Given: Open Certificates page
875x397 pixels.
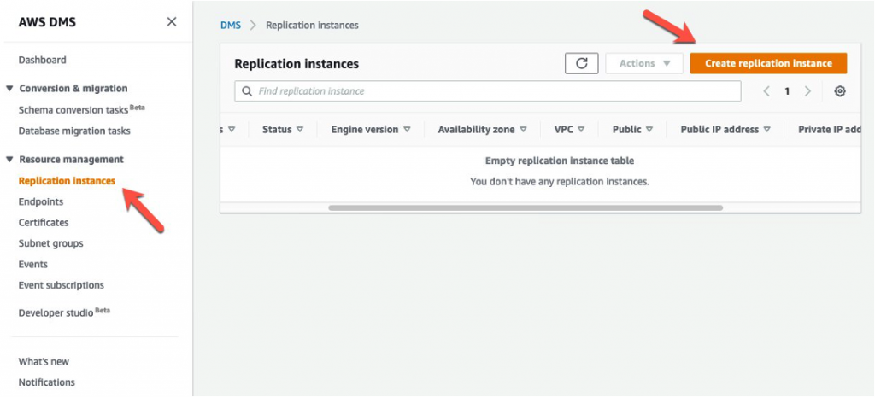Looking at the screenshot, I should pos(44,223).
